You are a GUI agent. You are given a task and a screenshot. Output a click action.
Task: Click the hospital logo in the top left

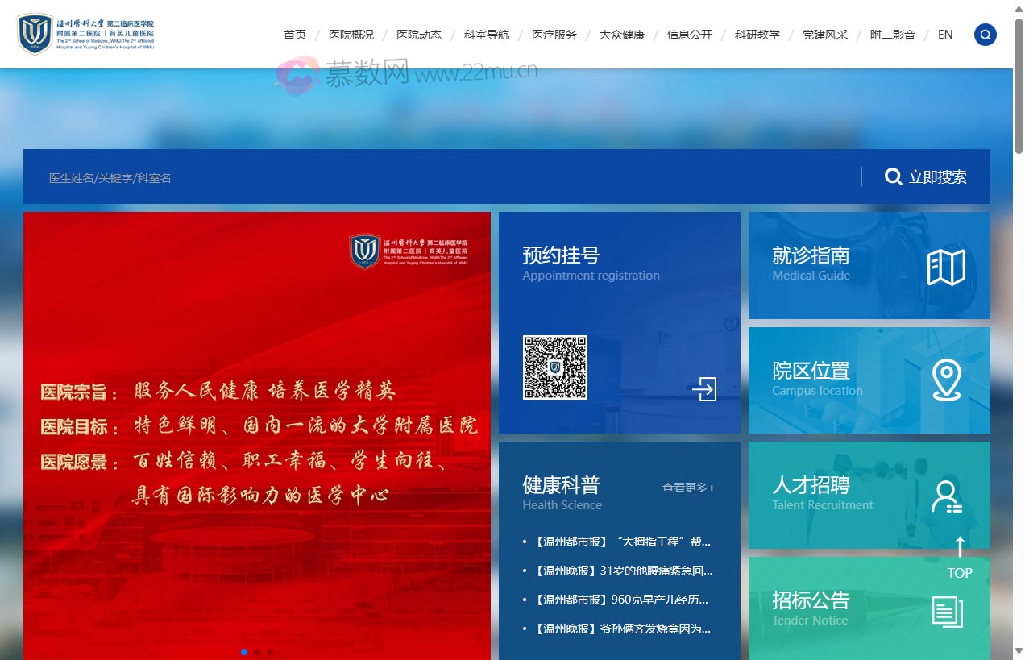coord(86,35)
